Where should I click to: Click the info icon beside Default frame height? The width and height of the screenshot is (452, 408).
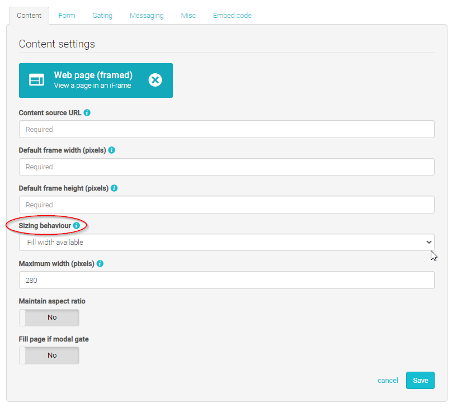[x=114, y=188]
